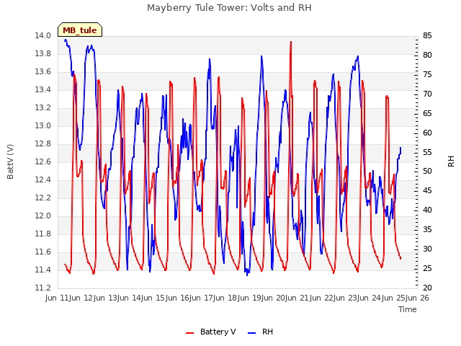The image size is (461, 346).
Task: Click the 85 right axis tick label
Action: tap(427, 36)
